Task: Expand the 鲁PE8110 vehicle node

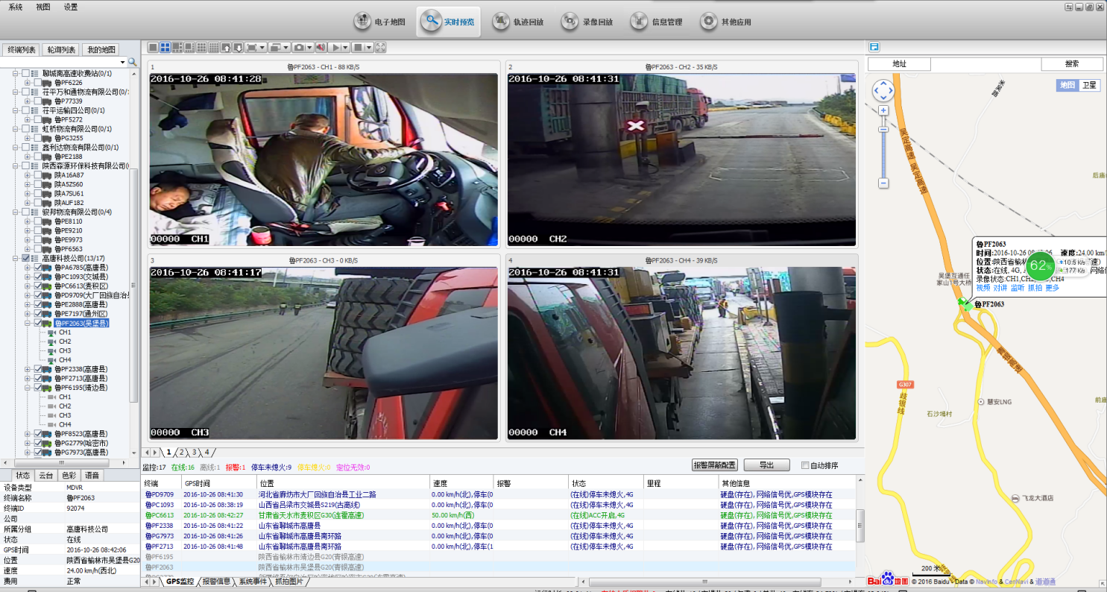Action: 28,221
